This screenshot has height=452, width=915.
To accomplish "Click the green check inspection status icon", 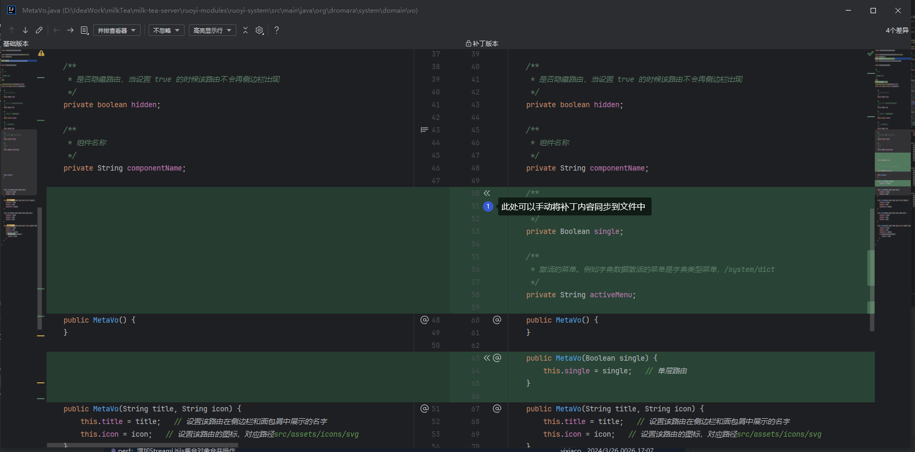I will (870, 53).
